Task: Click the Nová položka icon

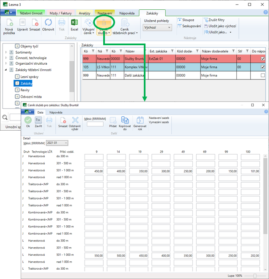Action: pyautogui.click(x=9, y=22)
